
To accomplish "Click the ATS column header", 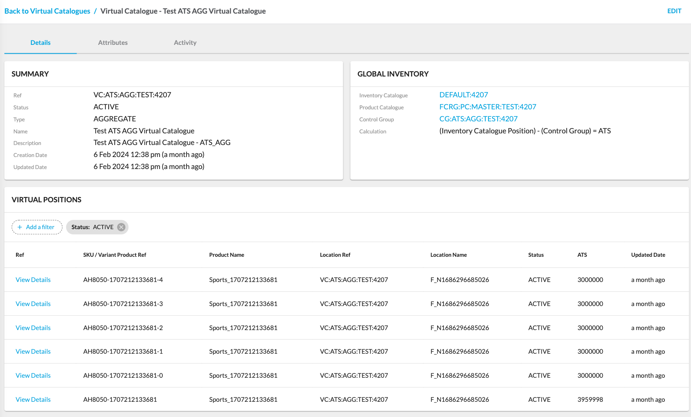I will (x=582, y=255).
